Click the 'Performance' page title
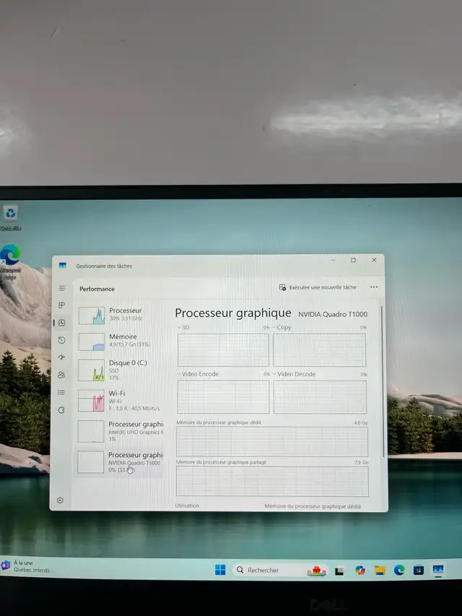The image size is (462, 616). pos(97,289)
